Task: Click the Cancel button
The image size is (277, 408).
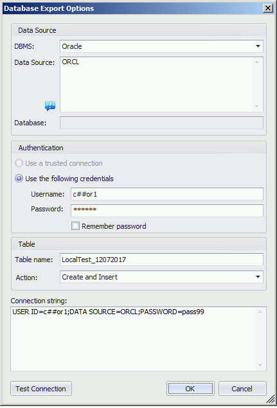Action: click(x=242, y=389)
